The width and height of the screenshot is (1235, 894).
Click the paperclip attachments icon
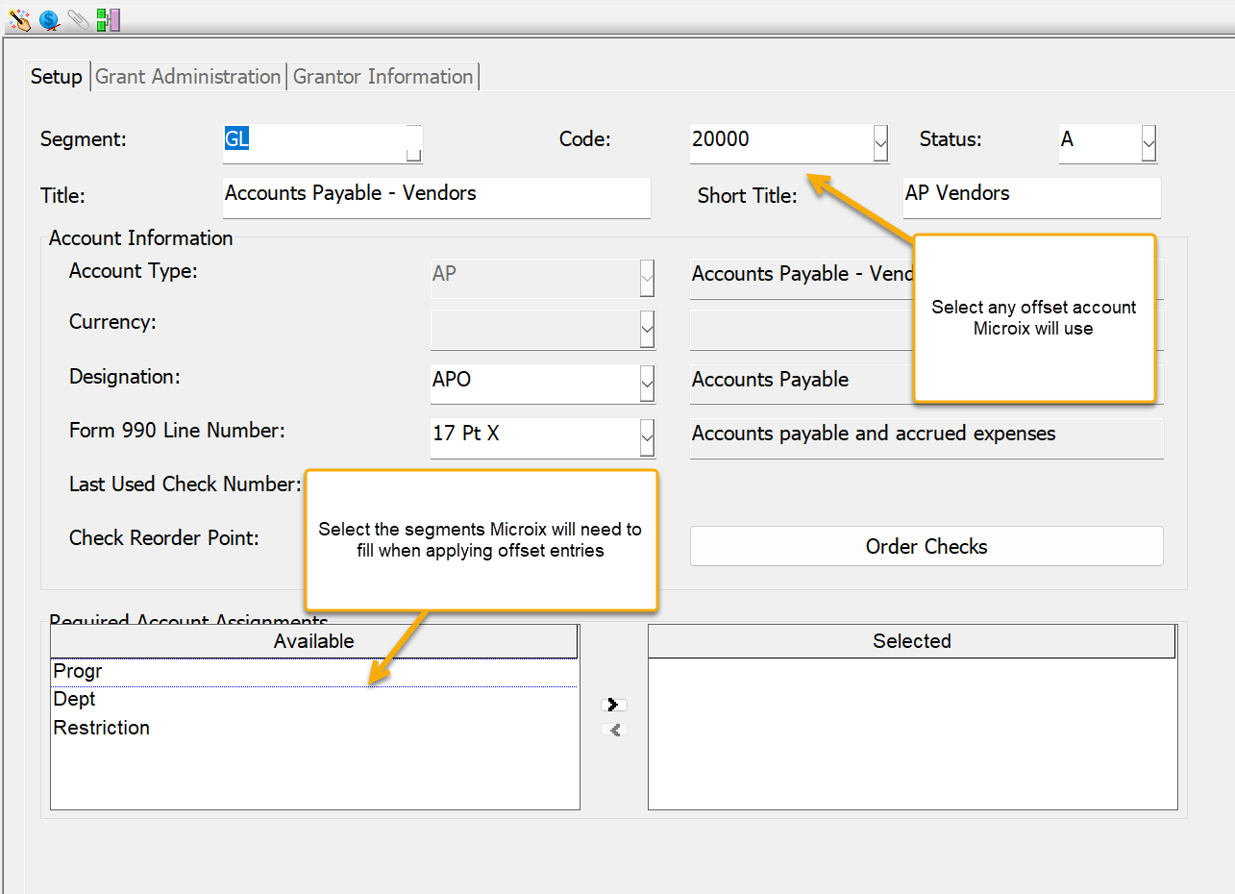click(79, 19)
